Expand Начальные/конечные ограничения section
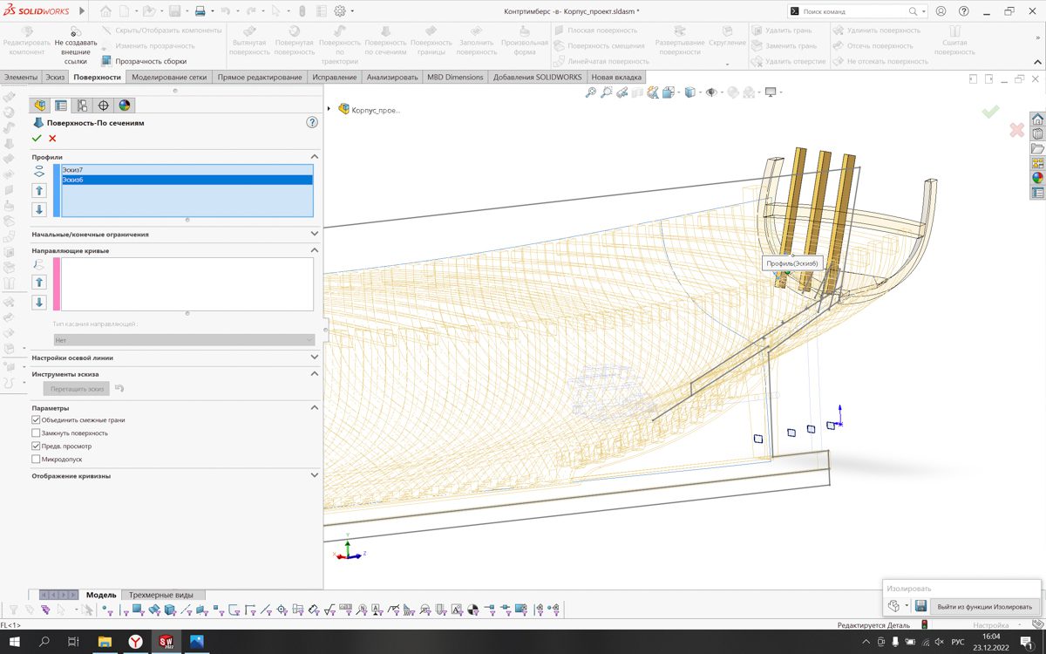 [314, 234]
